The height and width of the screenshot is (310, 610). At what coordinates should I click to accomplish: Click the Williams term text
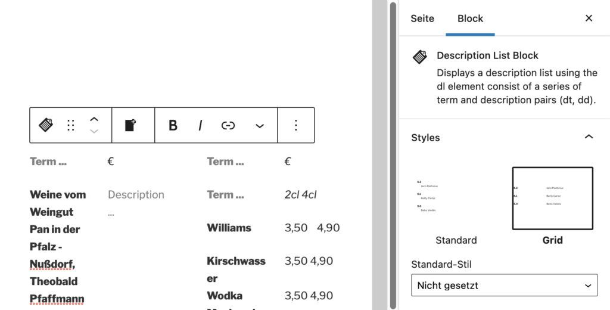229,228
